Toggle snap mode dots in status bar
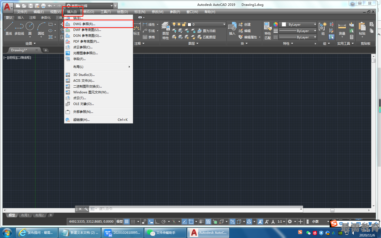 133,222
